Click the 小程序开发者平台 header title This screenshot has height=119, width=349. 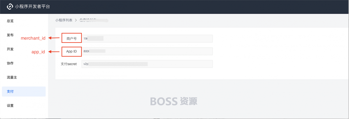(x=32, y=7)
